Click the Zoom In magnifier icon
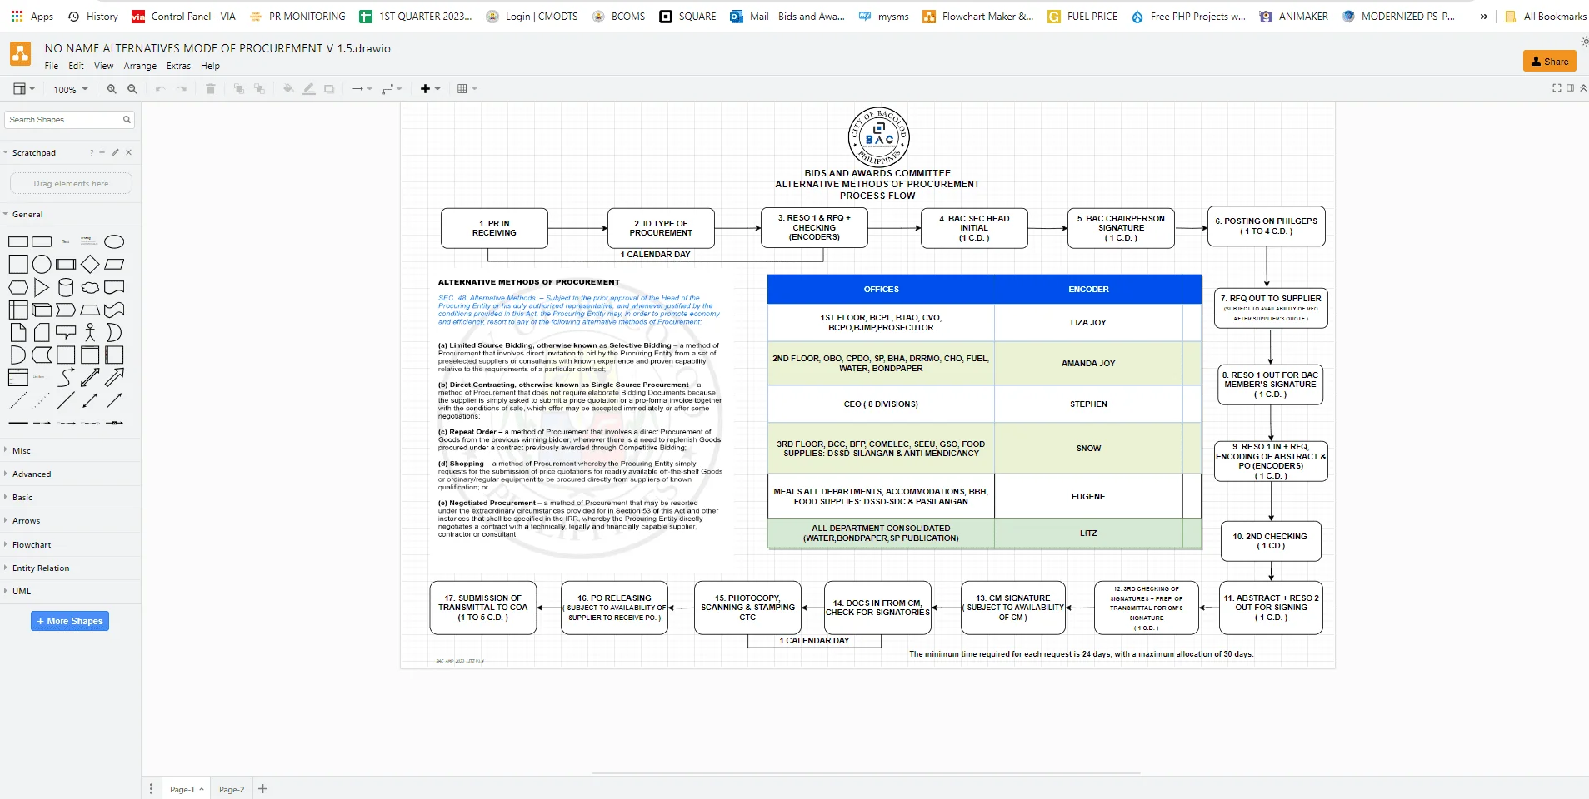The height and width of the screenshot is (799, 1589). point(112,89)
